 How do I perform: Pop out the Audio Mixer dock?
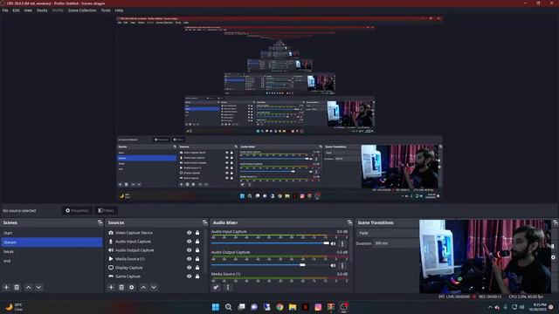pyautogui.click(x=349, y=222)
